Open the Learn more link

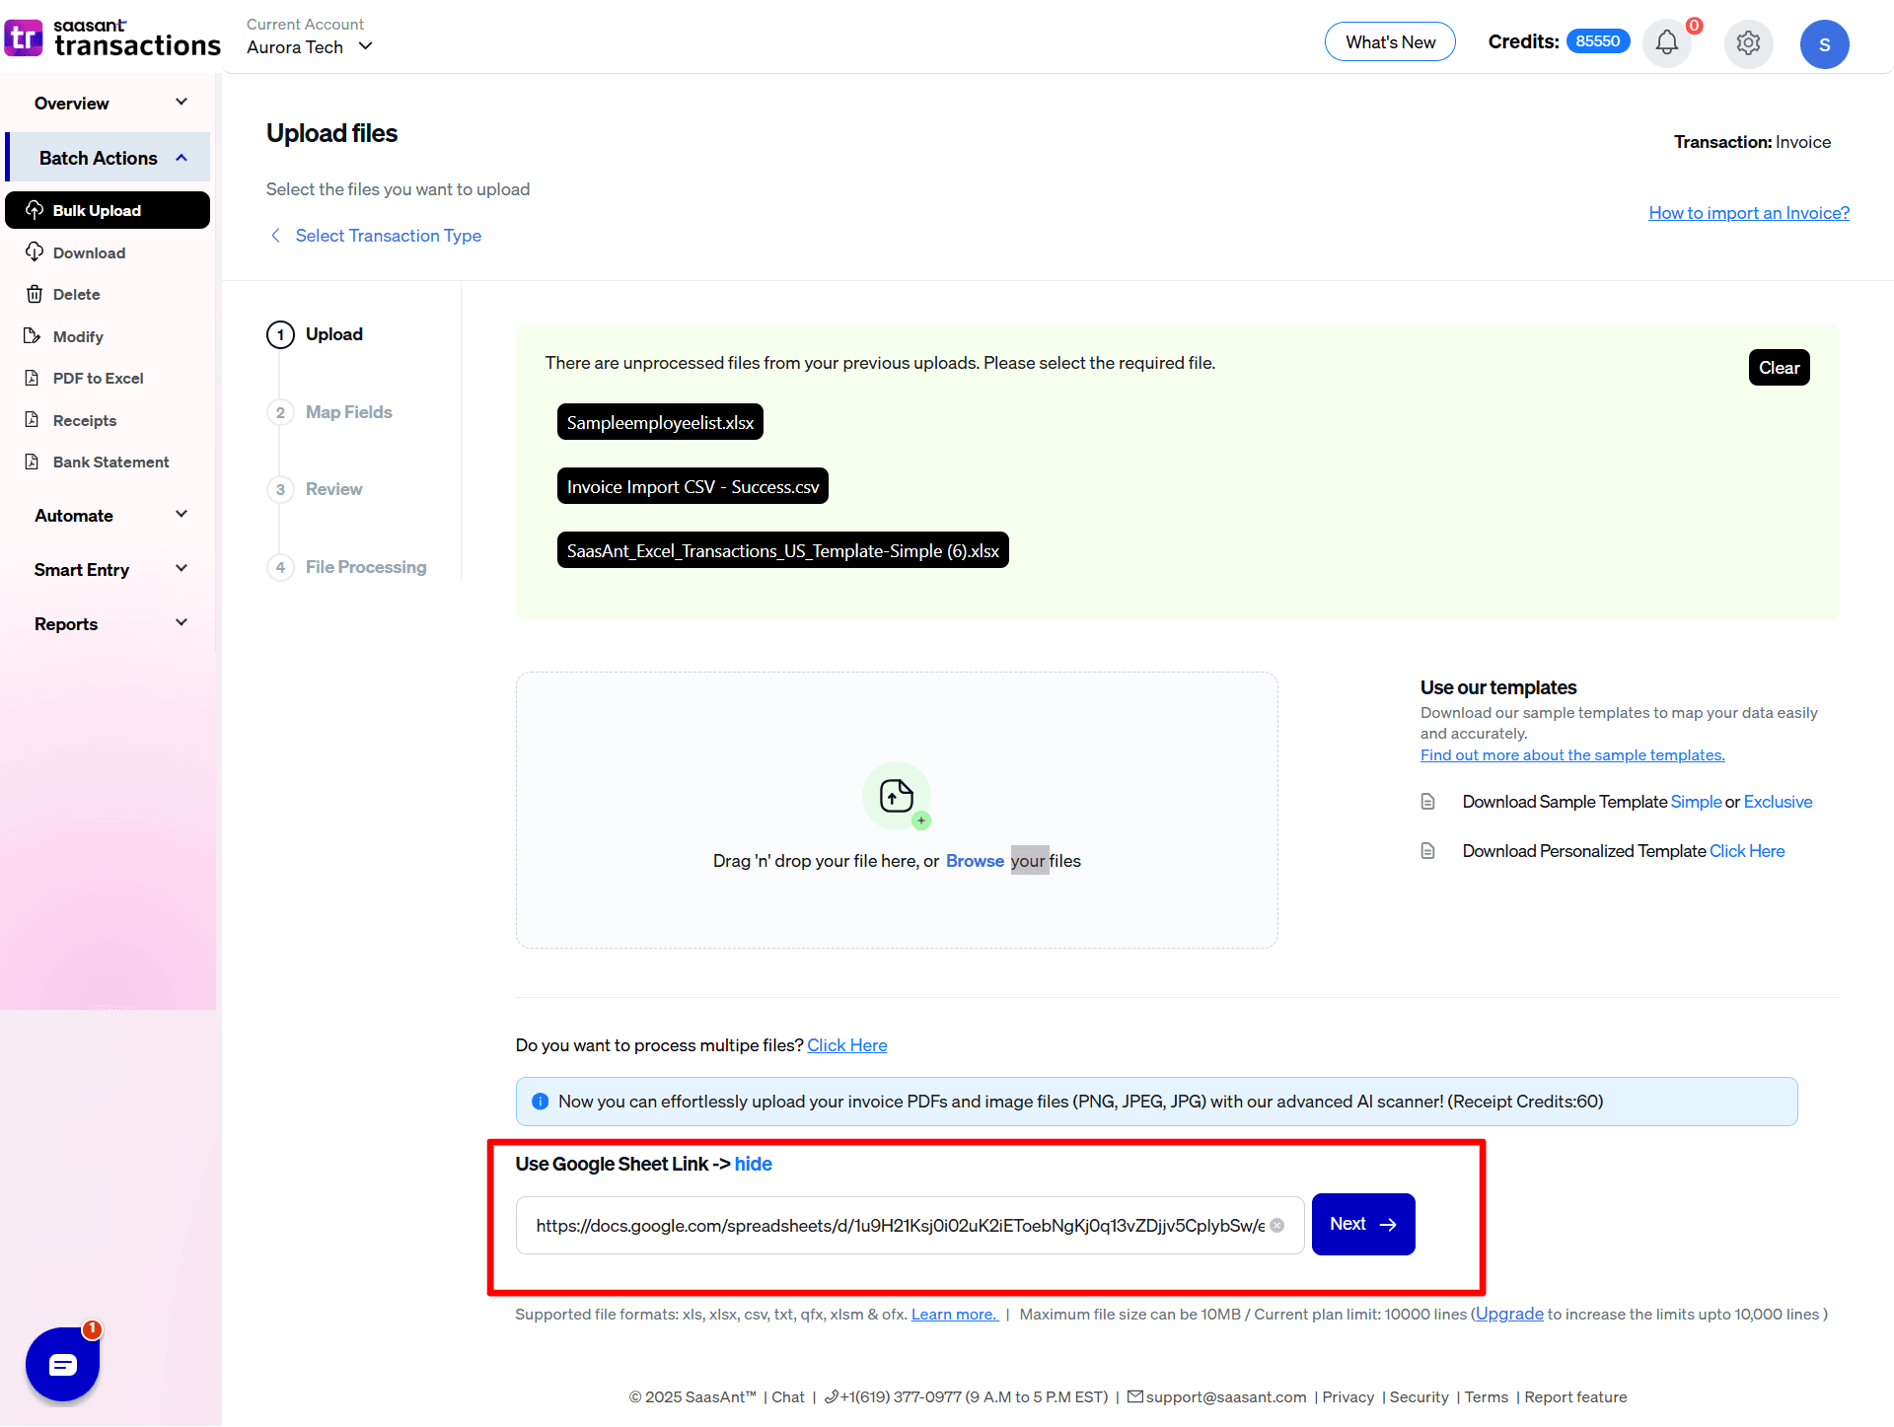[x=954, y=1314]
